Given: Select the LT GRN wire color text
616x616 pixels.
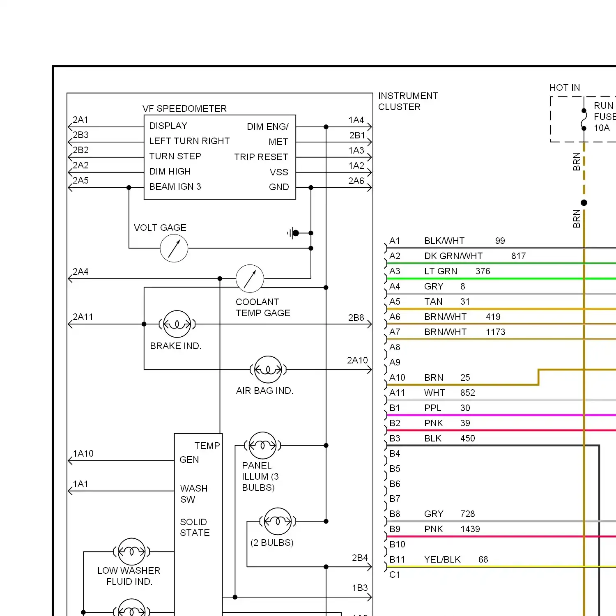Looking at the screenshot, I should coord(441,271).
